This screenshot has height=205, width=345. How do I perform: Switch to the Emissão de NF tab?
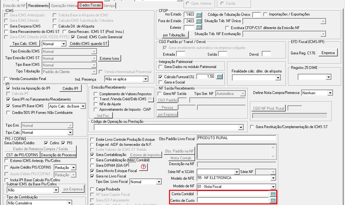[15, 6]
